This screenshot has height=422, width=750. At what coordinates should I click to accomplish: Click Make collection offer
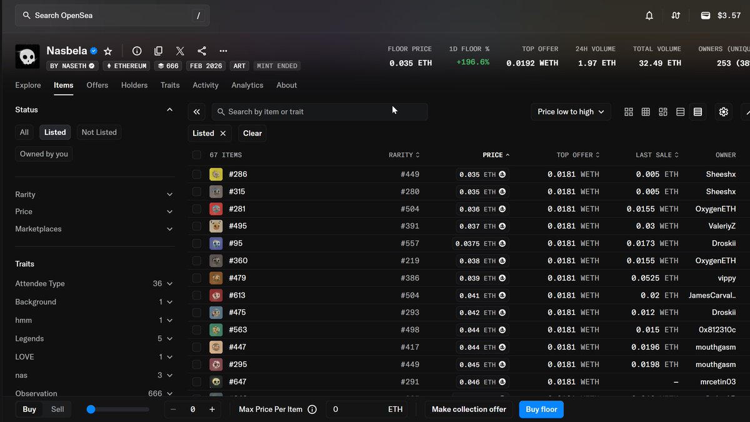469,409
